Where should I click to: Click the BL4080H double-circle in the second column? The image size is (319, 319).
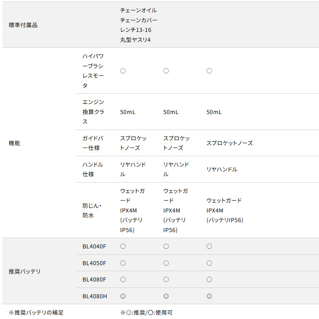(166, 296)
